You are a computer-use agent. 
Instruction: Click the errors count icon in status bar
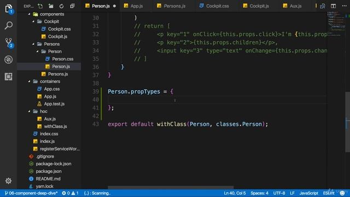click(66, 193)
